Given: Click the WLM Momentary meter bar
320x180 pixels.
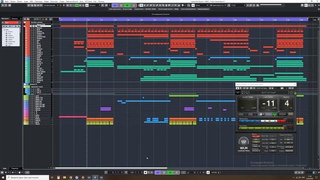Looking at the screenshot, I should [x=263, y=121].
